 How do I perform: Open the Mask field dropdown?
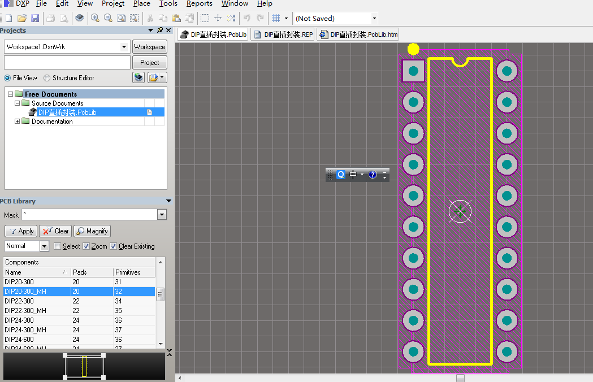(x=162, y=215)
